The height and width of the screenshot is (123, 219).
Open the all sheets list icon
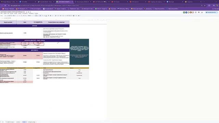3,122
